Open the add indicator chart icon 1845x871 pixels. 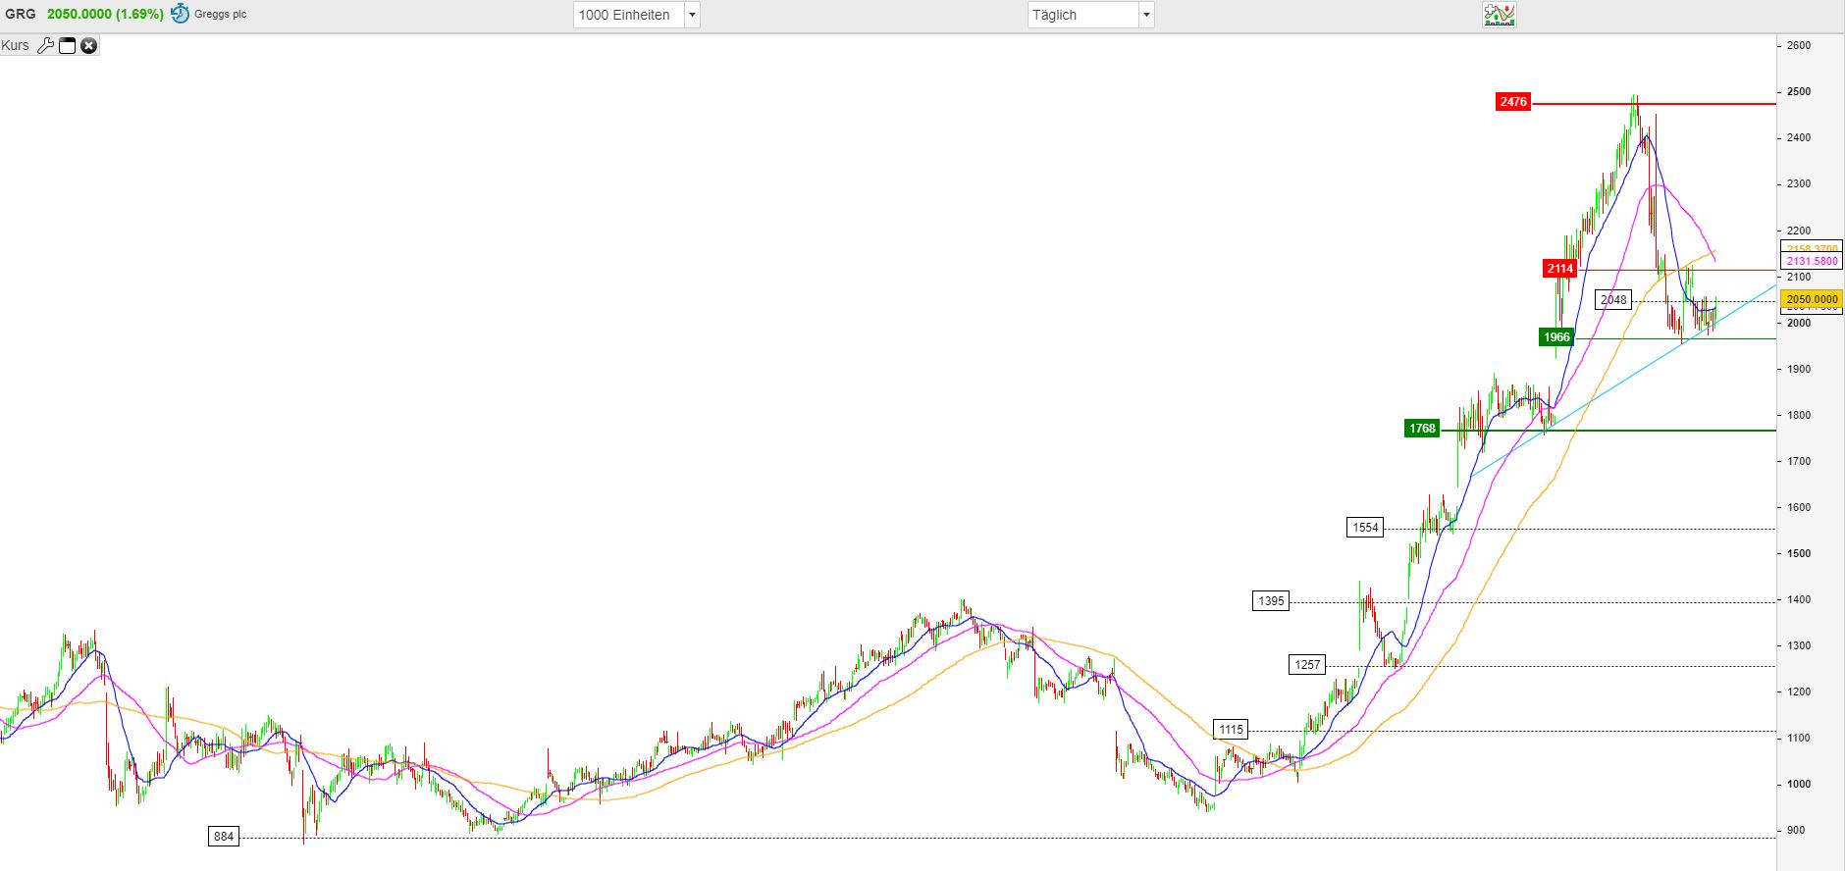(1500, 14)
